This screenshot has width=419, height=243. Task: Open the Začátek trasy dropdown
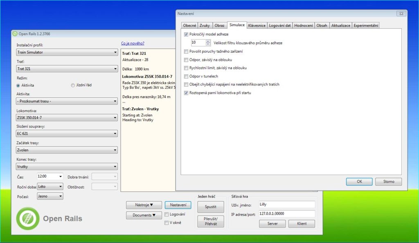[x=67, y=150]
